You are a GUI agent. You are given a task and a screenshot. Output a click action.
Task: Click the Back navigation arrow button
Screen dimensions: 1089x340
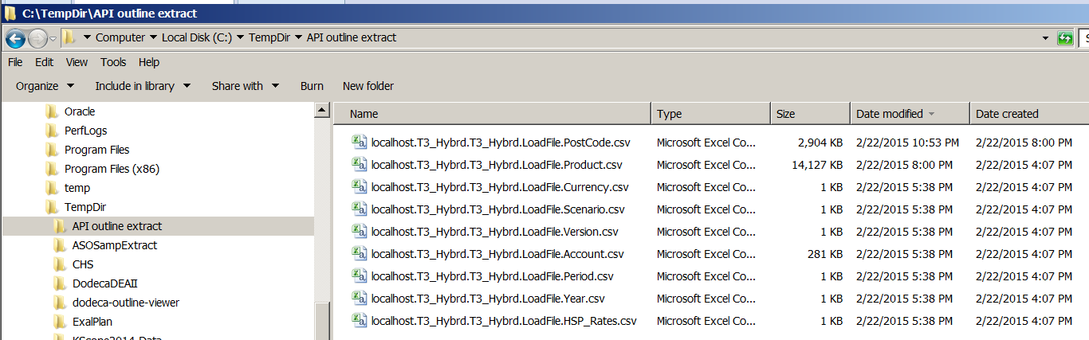tap(15, 38)
